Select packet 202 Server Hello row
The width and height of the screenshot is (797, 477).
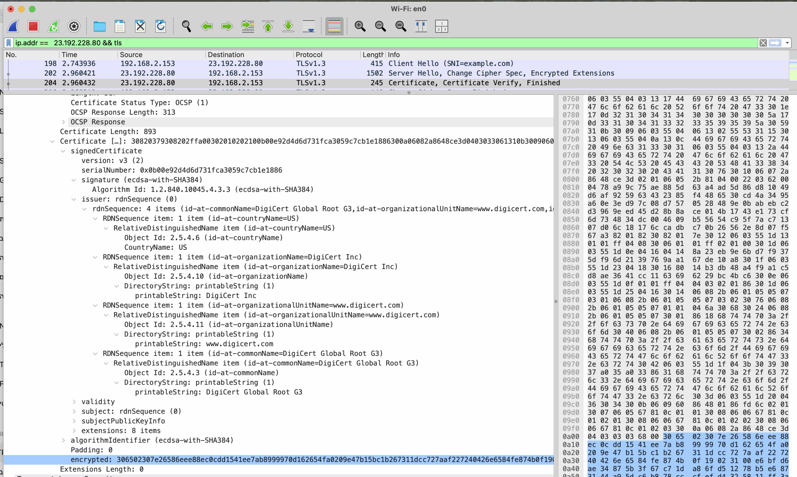(396, 73)
